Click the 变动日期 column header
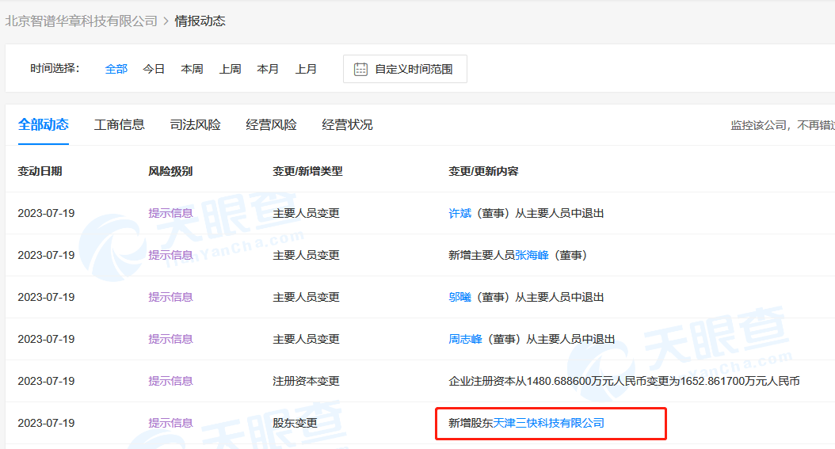Viewport: 835px width, 449px height. 40,171
